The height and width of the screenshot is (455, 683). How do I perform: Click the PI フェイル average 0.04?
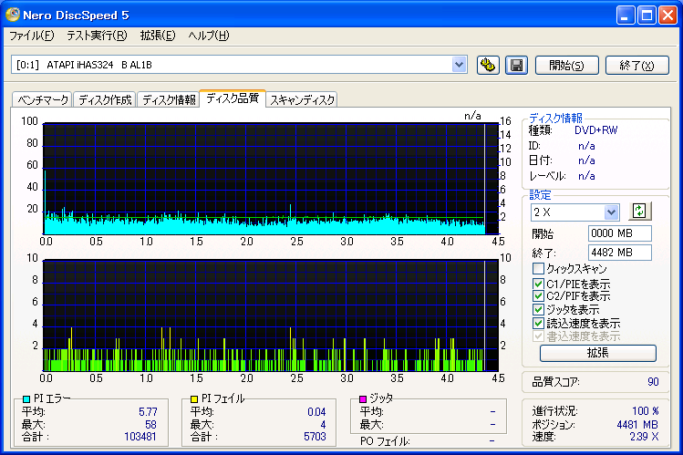coord(316,411)
